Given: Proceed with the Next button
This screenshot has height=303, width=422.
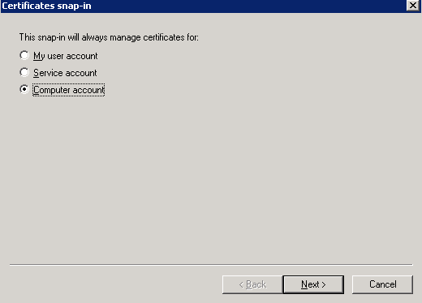Looking at the screenshot, I should pyautogui.click(x=313, y=284).
